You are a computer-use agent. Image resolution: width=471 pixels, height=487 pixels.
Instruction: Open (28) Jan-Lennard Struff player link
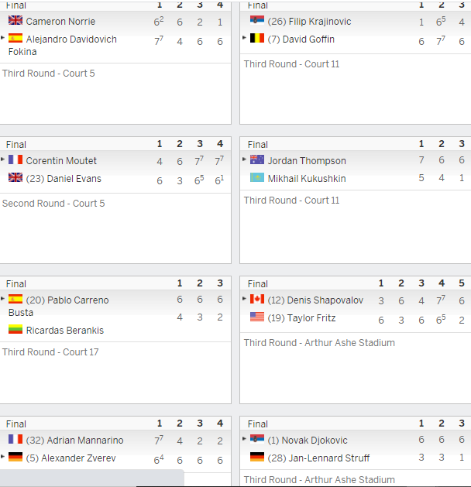tap(318, 458)
